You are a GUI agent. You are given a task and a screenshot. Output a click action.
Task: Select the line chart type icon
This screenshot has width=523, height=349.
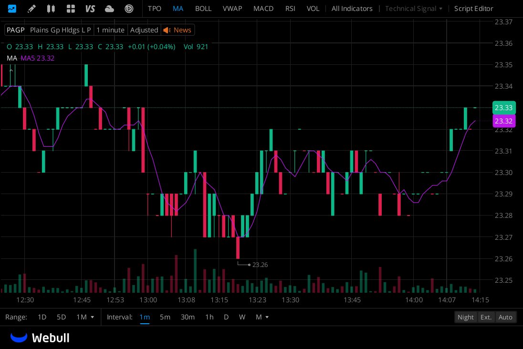tap(12, 9)
